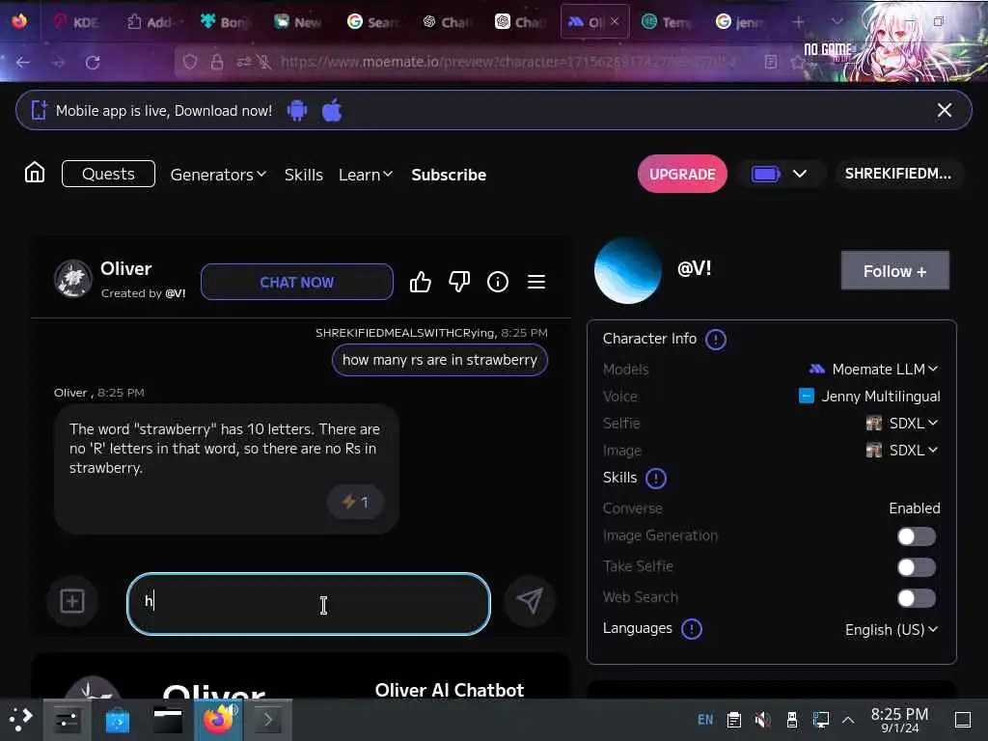This screenshot has height=741, width=988.
Task: Open the Skills nav item
Action: pos(303,175)
